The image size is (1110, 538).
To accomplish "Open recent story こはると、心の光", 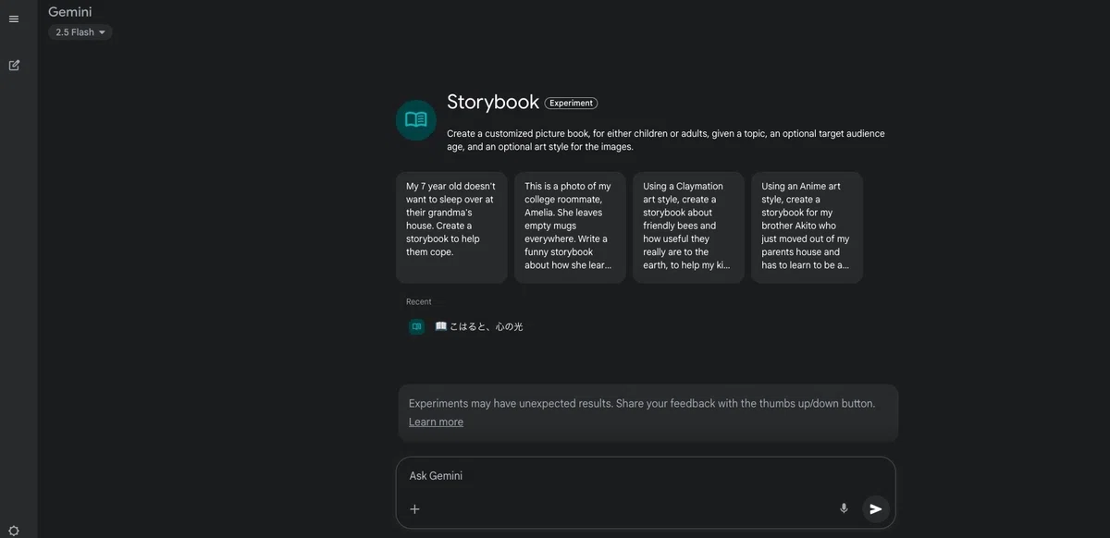I will tap(479, 326).
